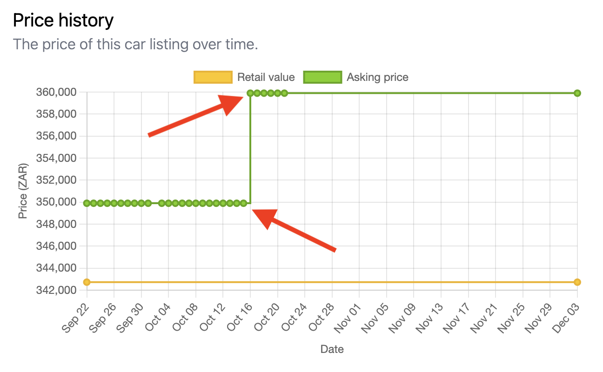Click the "Date" axis title
The width and height of the screenshot is (603, 372).
click(x=332, y=349)
